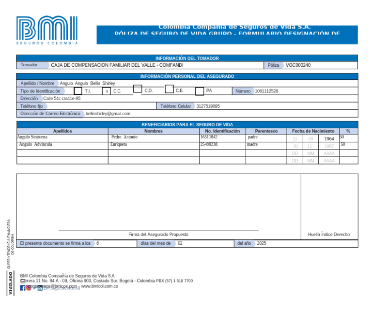Open the www.bmicol.com.co website link
Screen dimensions: 372x311
(99, 286)
